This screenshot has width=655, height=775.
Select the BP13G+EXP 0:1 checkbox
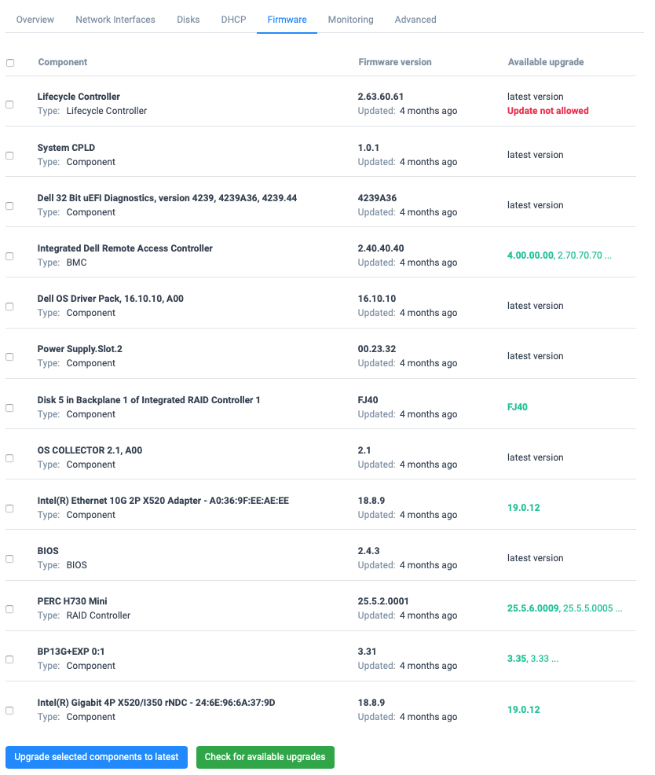9,659
